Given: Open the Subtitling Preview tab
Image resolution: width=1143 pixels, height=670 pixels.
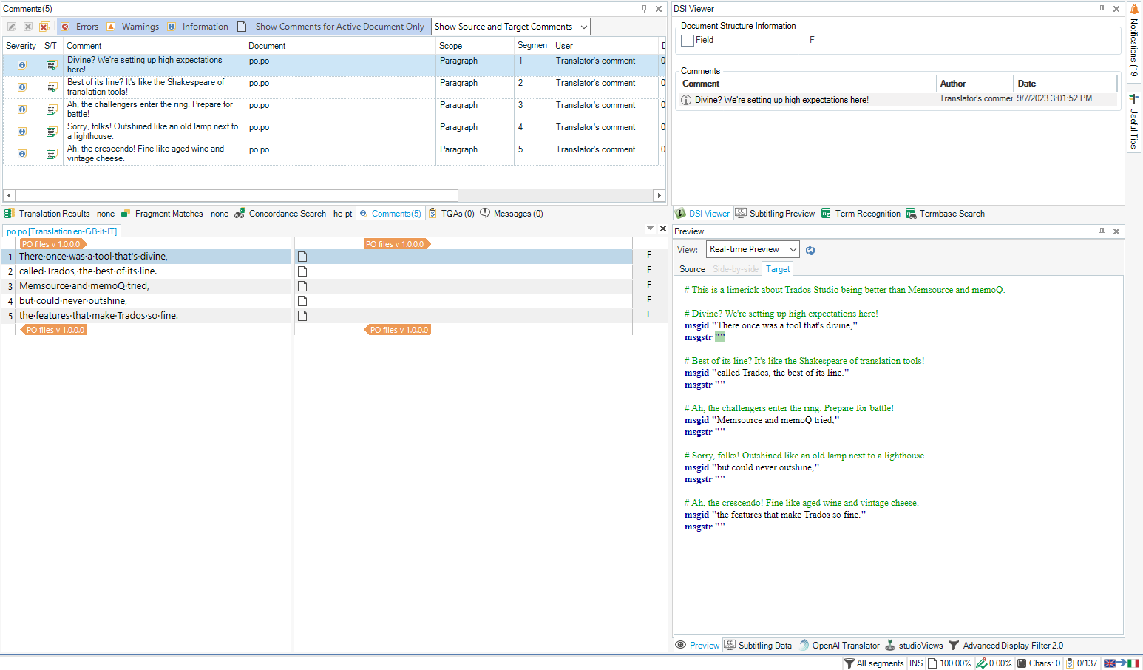Looking at the screenshot, I should click(775, 214).
